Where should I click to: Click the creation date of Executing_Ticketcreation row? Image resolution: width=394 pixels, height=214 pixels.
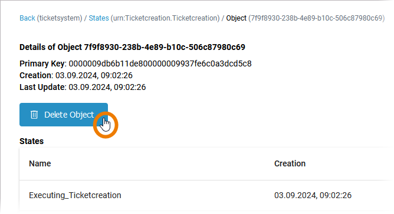coord(313,195)
